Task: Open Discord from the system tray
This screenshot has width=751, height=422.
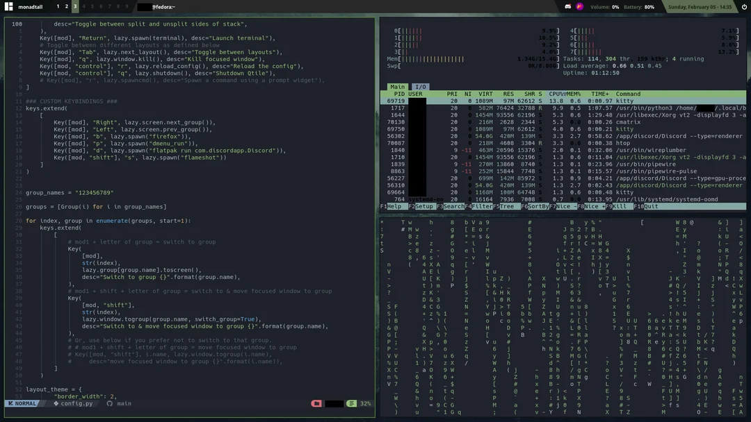Action: (567, 6)
